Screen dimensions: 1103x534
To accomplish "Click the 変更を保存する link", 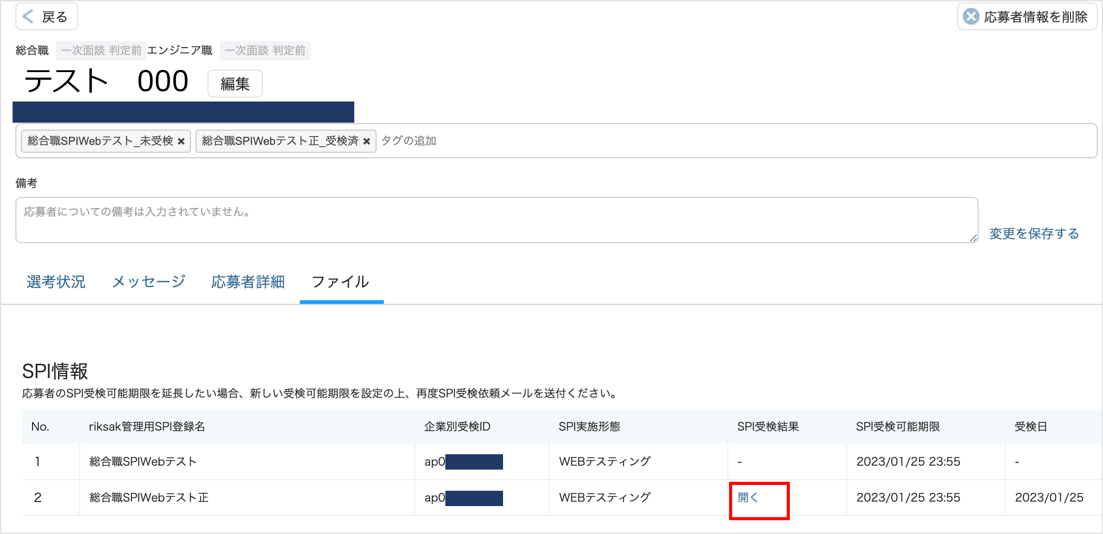I will tap(1034, 233).
